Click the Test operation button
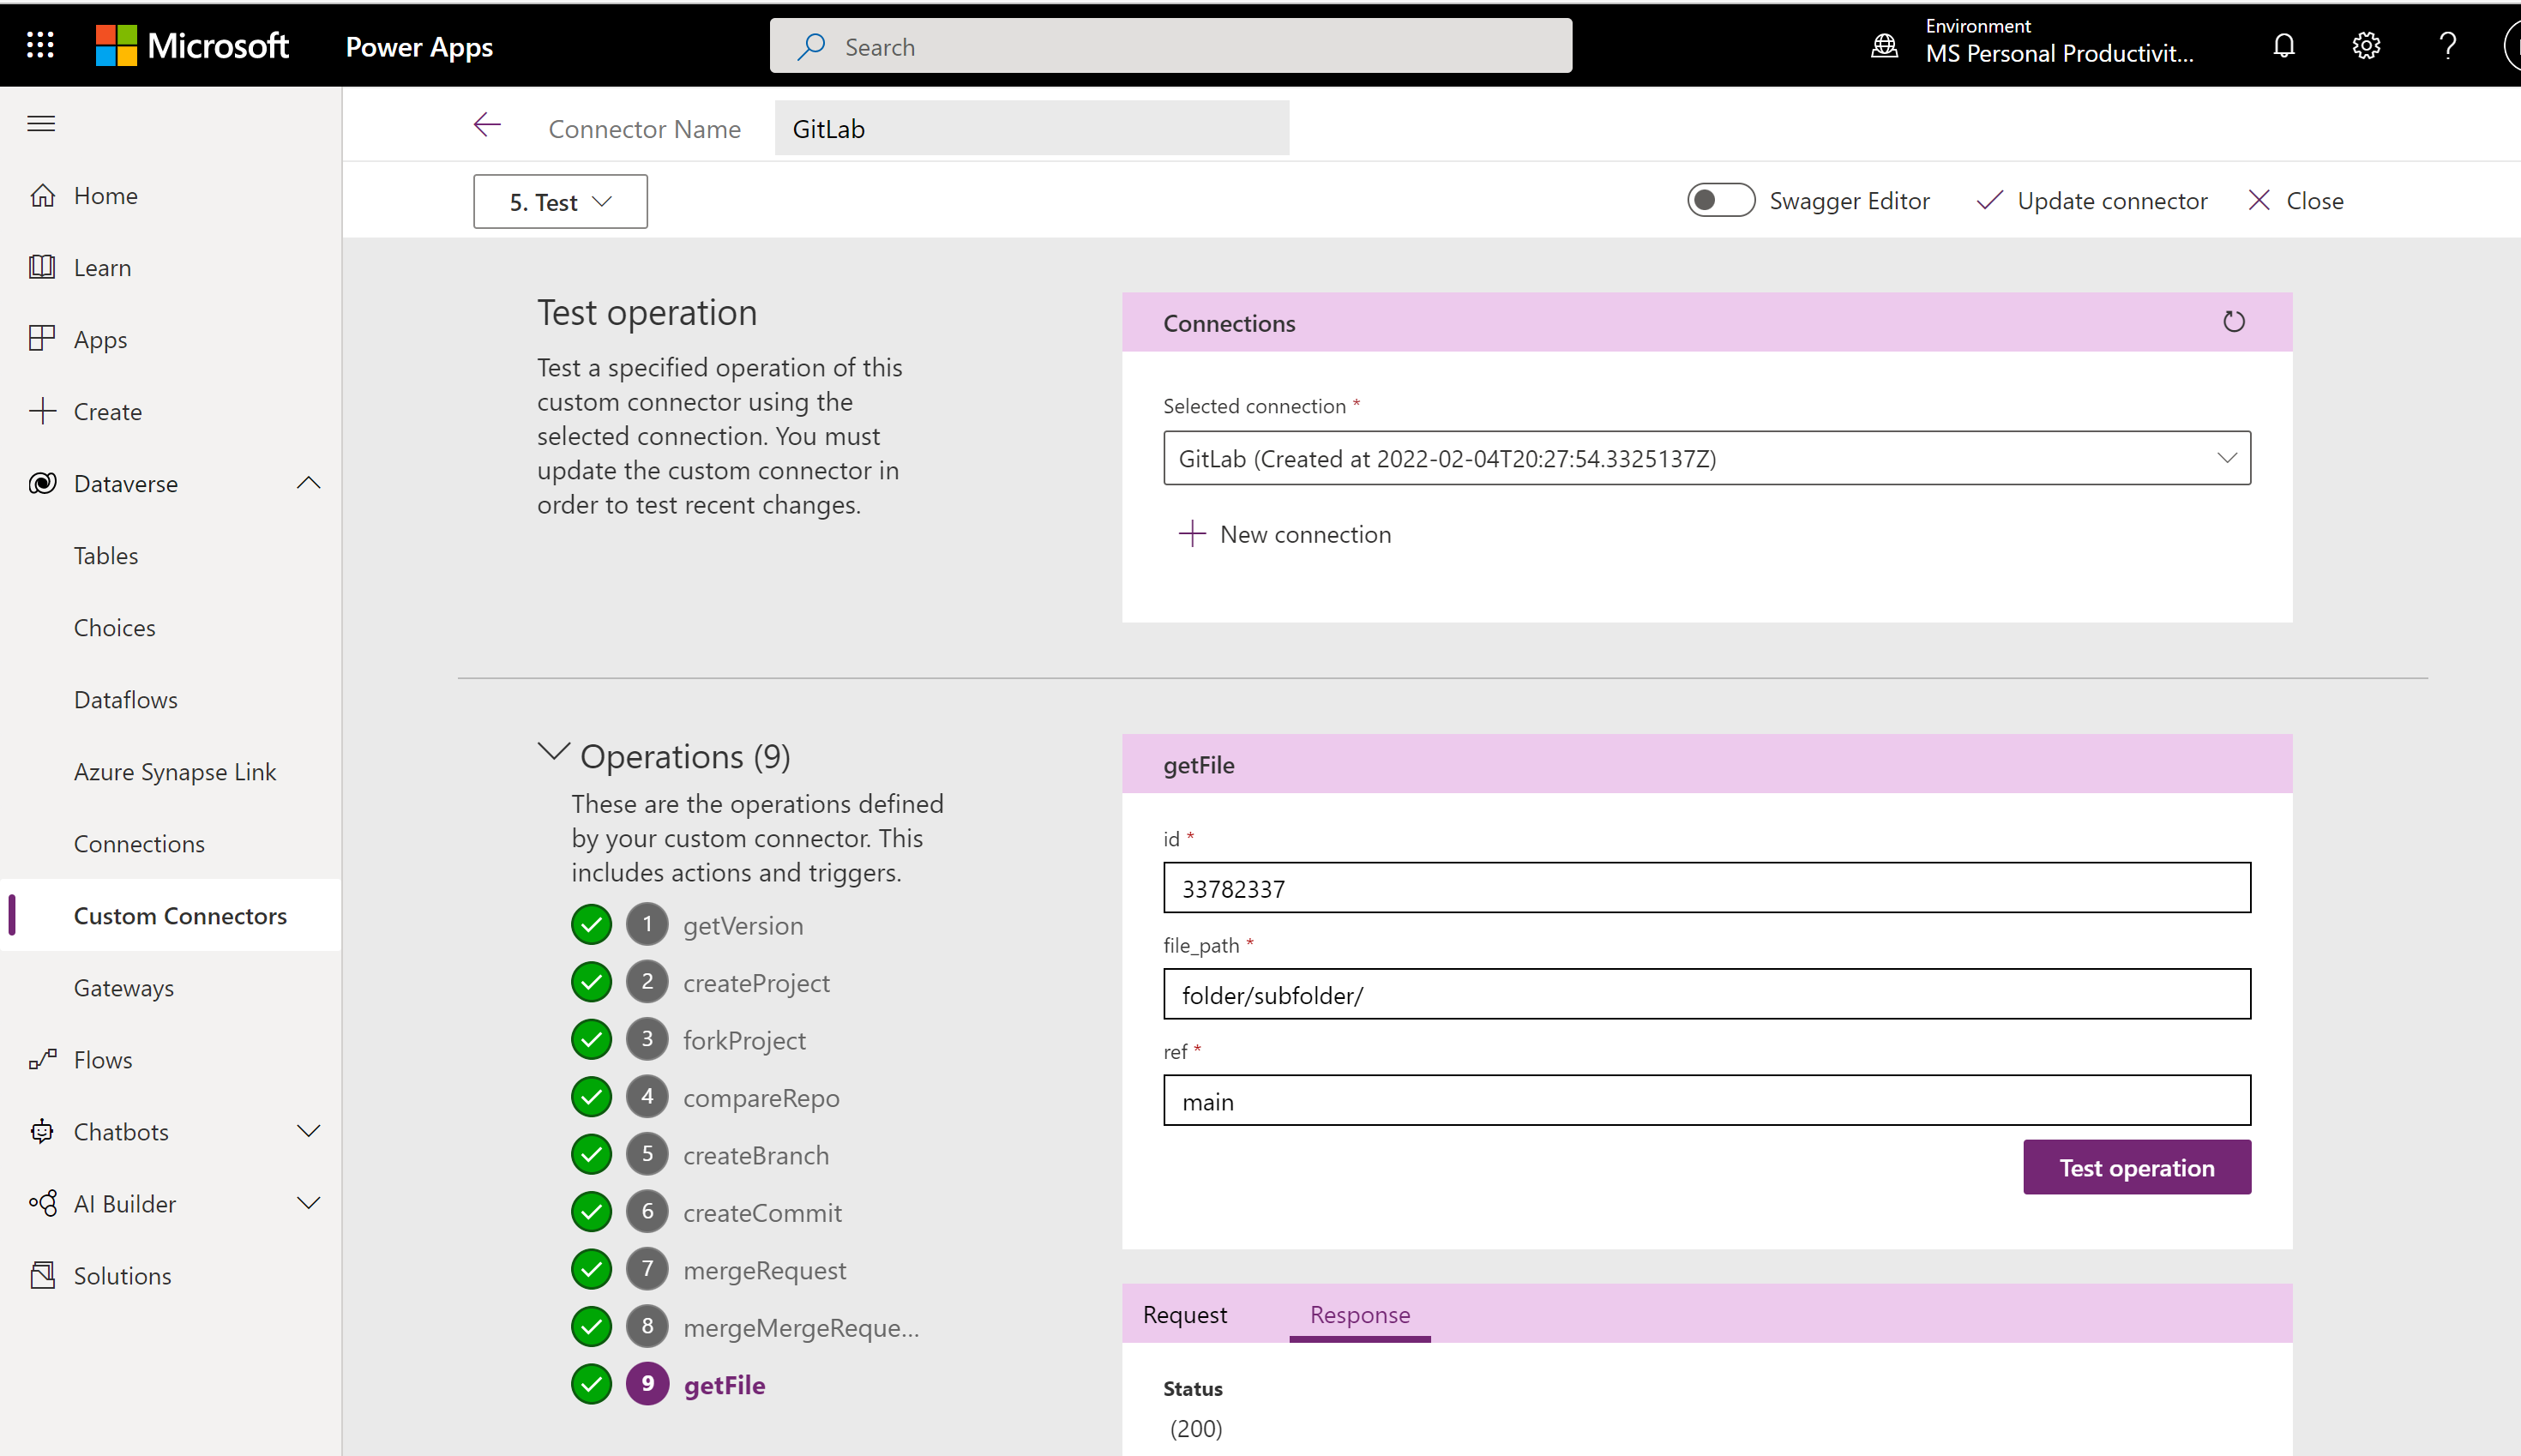 (x=2136, y=1167)
